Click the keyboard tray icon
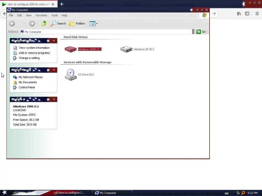This screenshot has width=262, height=196. pos(227,193)
